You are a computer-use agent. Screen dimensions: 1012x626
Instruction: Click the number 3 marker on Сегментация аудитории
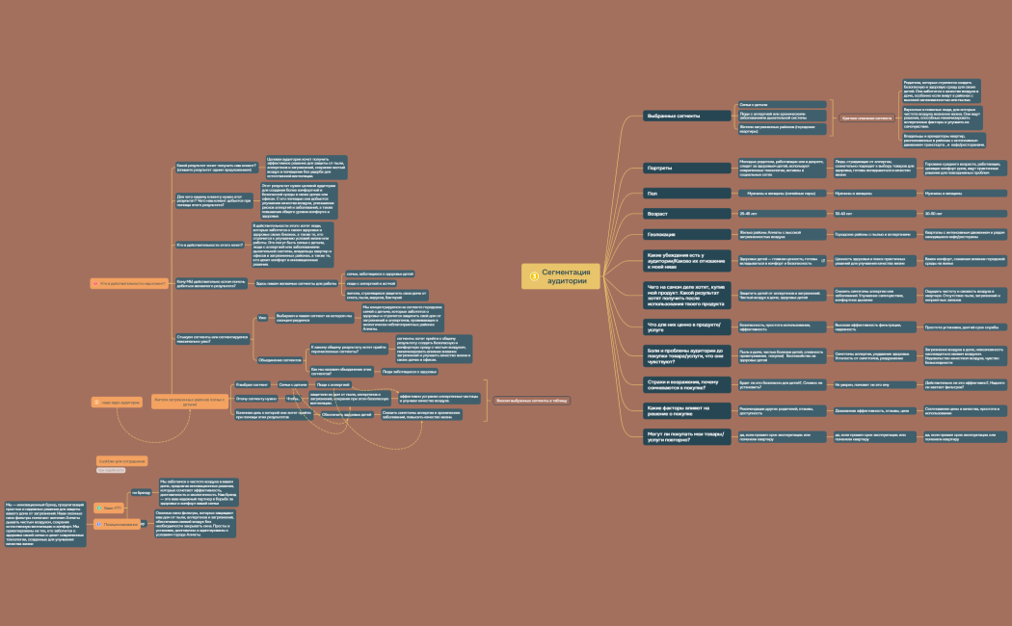point(533,276)
